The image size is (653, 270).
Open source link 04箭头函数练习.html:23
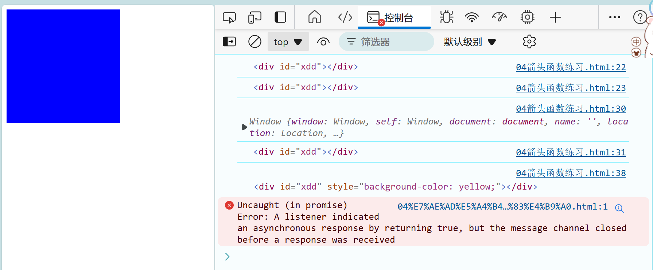571,88
